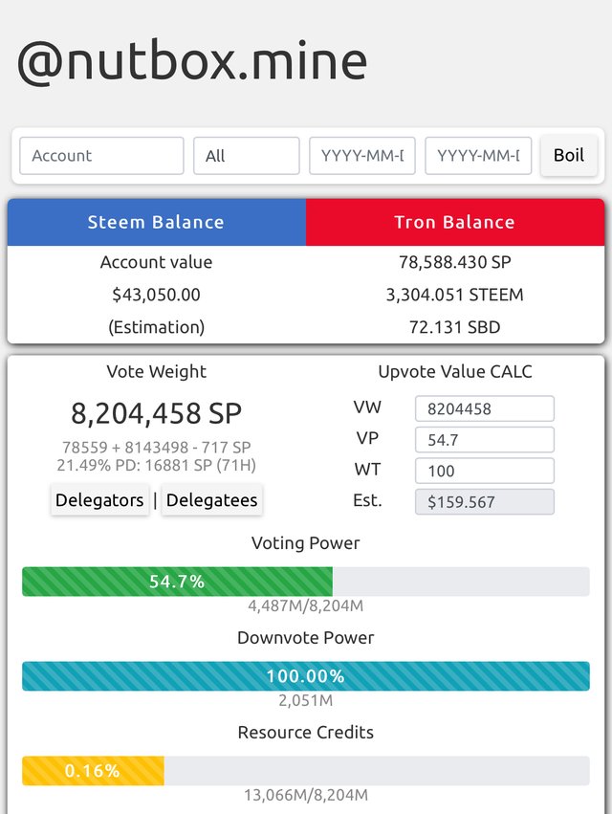Click the Account input field
The width and height of the screenshot is (612, 814).
[x=101, y=156]
